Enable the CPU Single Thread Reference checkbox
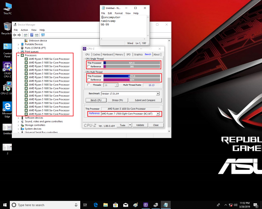The height and width of the screenshot is (209, 262). click(x=88, y=67)
